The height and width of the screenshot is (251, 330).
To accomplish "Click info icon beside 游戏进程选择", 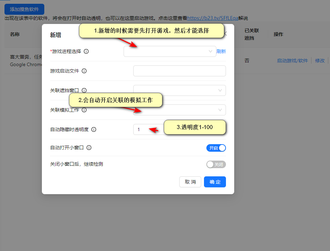I will click(x=86, y=51).
